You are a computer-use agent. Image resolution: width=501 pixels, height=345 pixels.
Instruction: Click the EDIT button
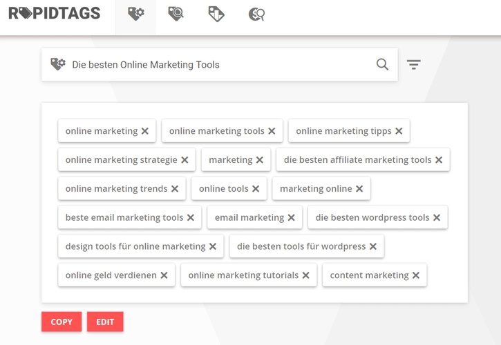click(105, 322)
